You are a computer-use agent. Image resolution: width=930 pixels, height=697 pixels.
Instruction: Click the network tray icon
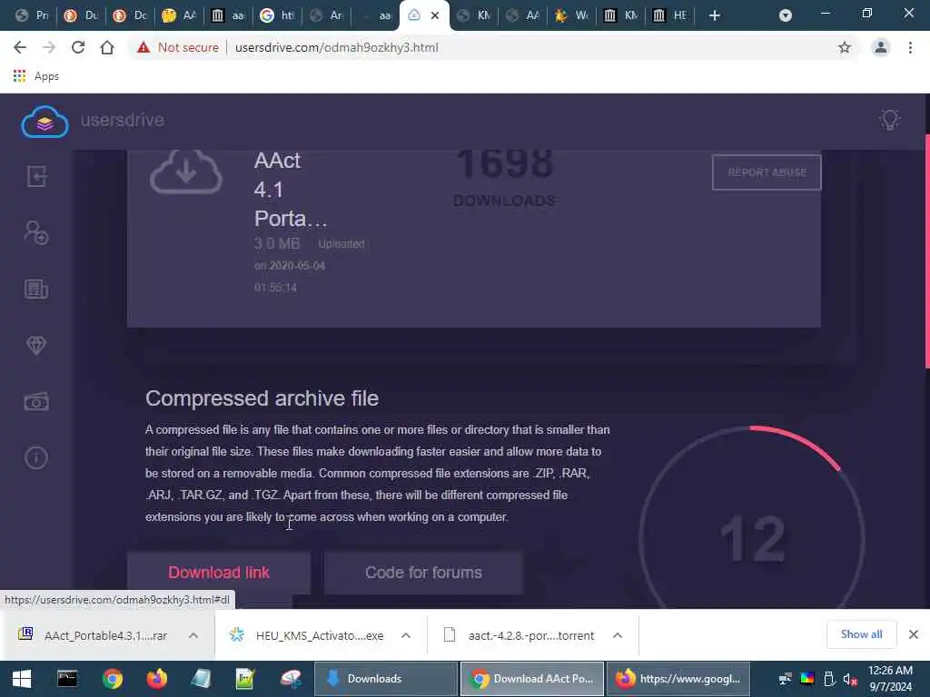(x=785, y=679)
